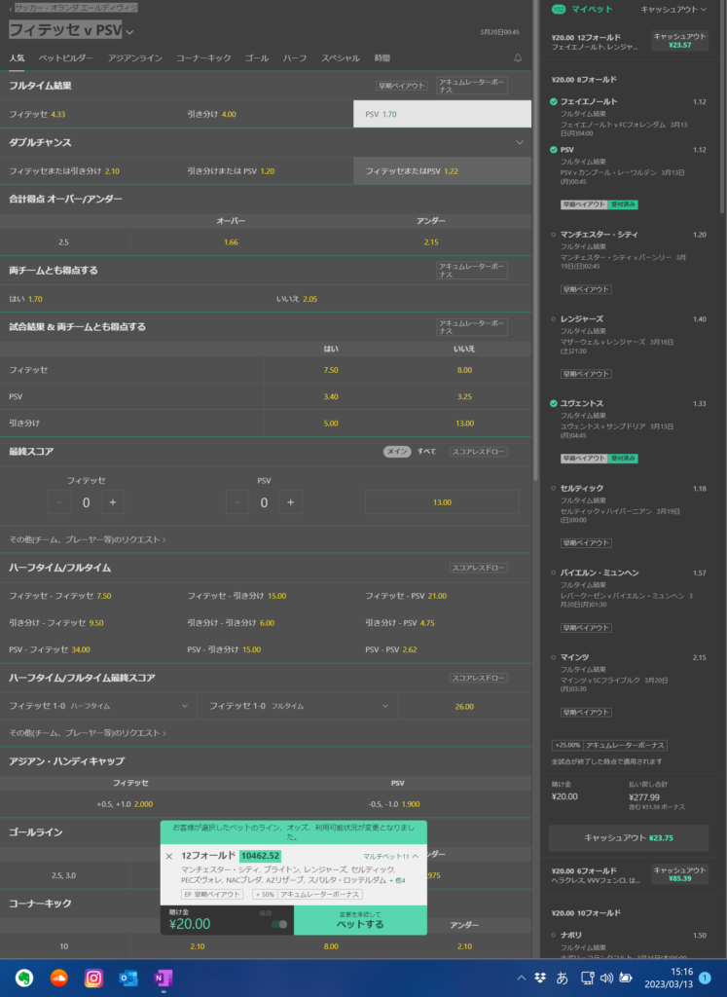Cash out 6フォールド for ¥85.39
The image size is (727, 997).
coord(679,874)
